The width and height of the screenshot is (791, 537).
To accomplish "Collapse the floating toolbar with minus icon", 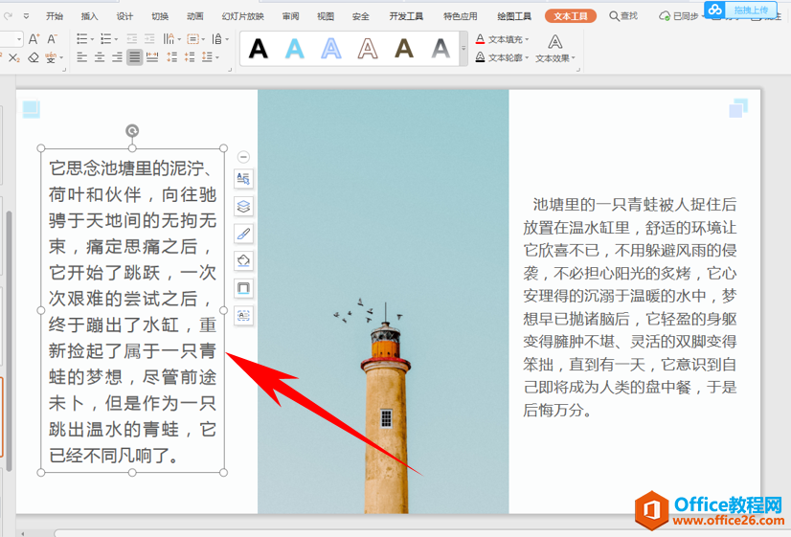I will (x=243, y=157).
